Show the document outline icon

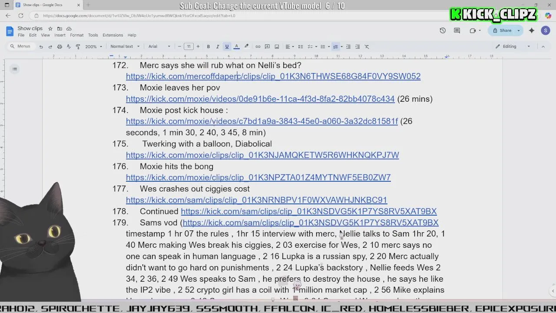15,69
